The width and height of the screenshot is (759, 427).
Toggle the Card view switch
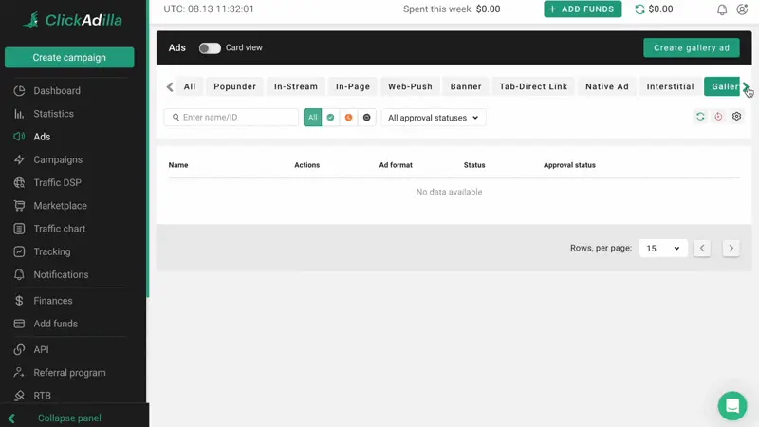pyautogui.click(x=210, y=48)
